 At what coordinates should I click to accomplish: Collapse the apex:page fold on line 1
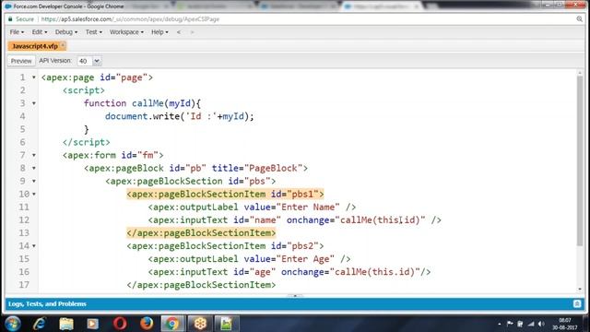pos(34,77)
